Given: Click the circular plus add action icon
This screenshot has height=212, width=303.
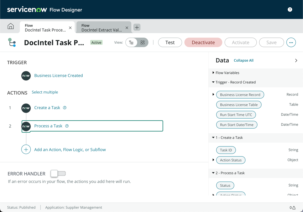Looking at the screenshot, I should click(26, 149).
